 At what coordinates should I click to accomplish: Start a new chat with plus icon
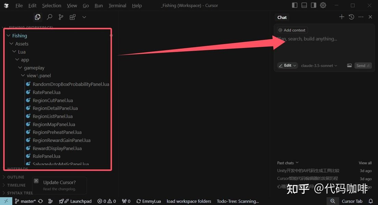click(x=342, y=17)
